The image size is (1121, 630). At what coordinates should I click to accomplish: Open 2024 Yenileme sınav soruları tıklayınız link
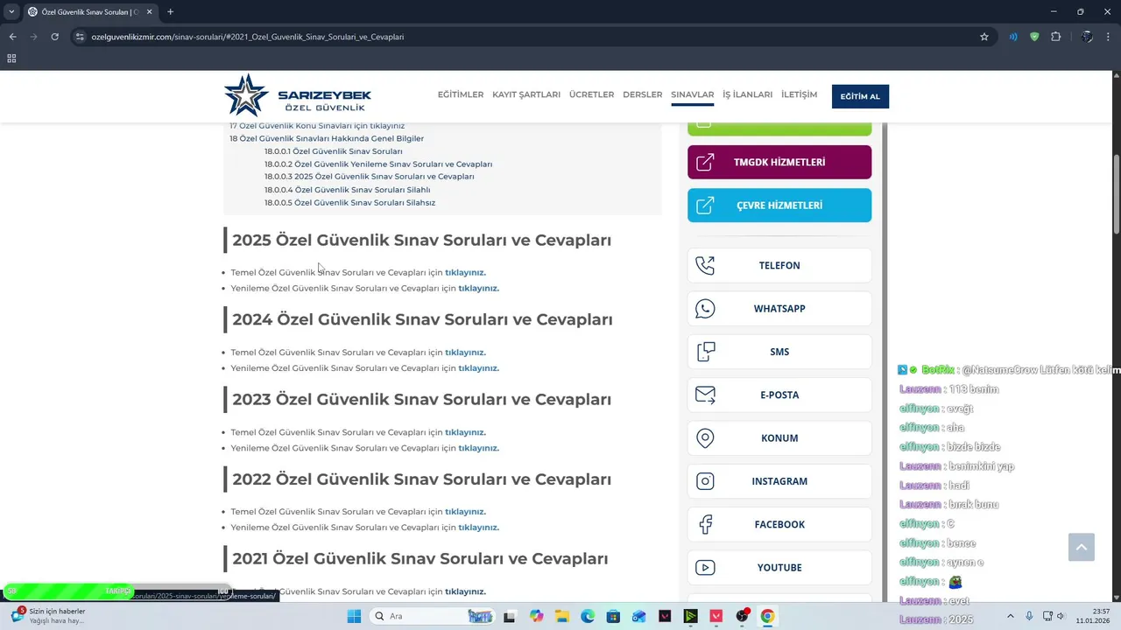coord(478,368)
